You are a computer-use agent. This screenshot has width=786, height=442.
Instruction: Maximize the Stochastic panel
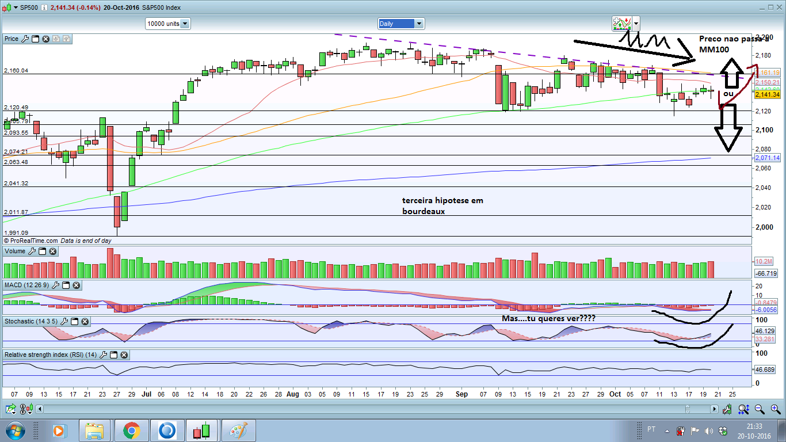coord(75,321)
